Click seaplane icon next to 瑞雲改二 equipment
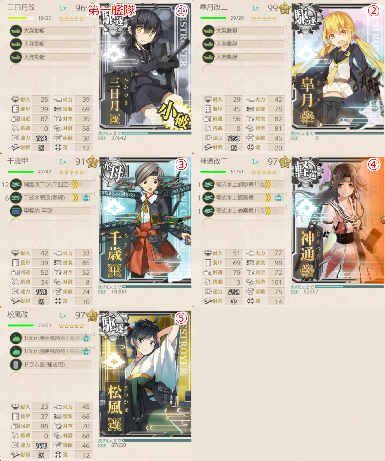Viewport: 385px width, 461px height. tap(16, 185)
